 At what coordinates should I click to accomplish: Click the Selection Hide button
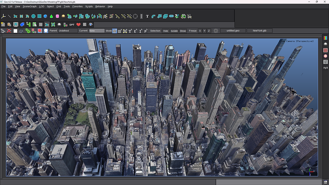tap(166, 31)
